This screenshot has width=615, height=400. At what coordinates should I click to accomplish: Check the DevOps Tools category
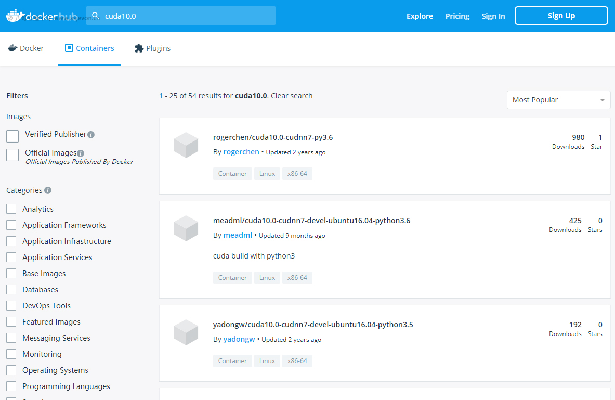click(11, 305)
